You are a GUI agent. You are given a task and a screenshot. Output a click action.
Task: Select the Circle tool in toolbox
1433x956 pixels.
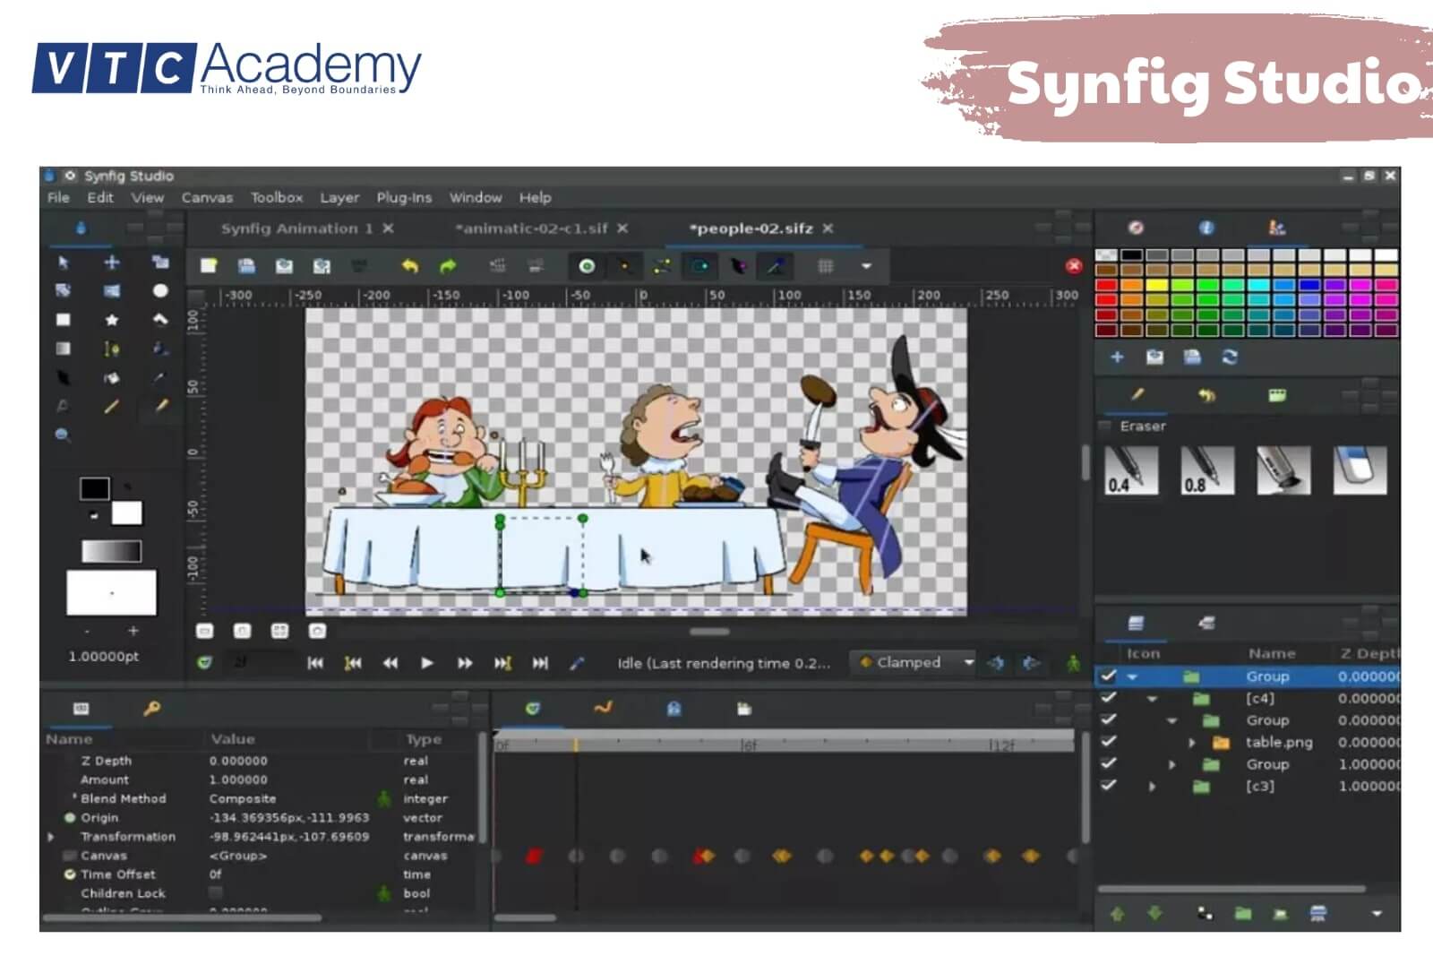click(159, 290)
